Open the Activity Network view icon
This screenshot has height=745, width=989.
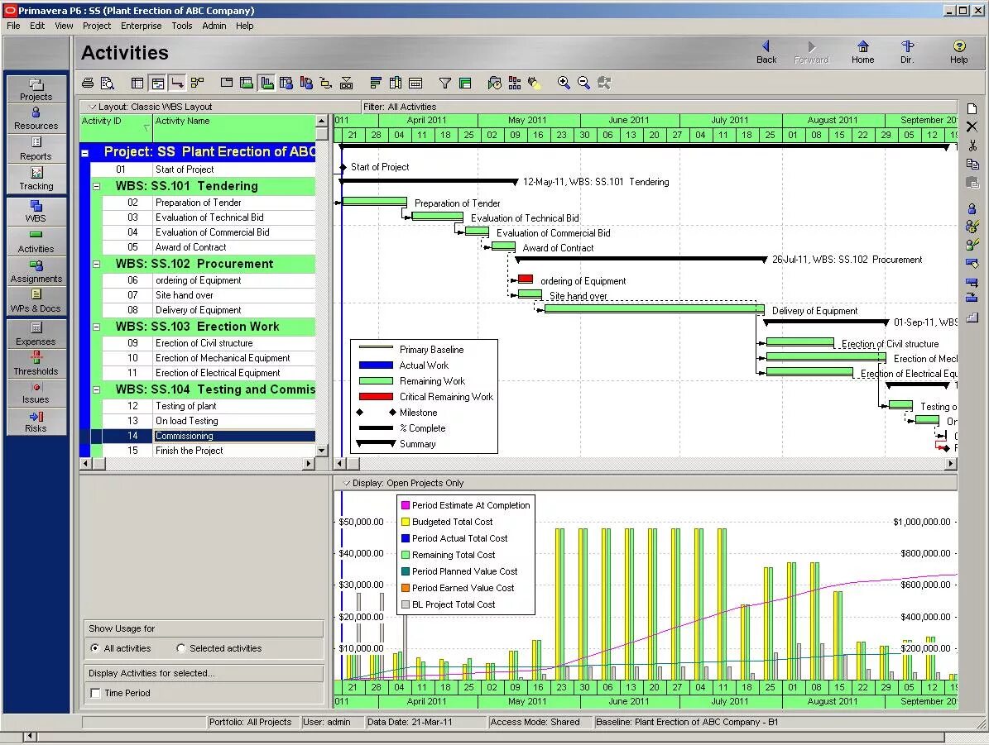[198, 83]
